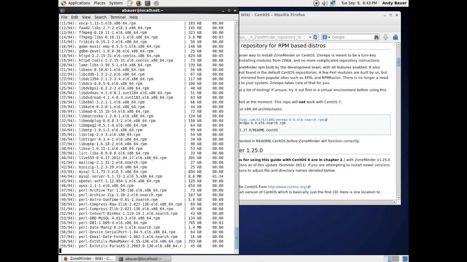This screenshot has width=467, height=262.
Task: Click the Firefox page vertical scrollbar thumb
Action: [x=398, y=62]
